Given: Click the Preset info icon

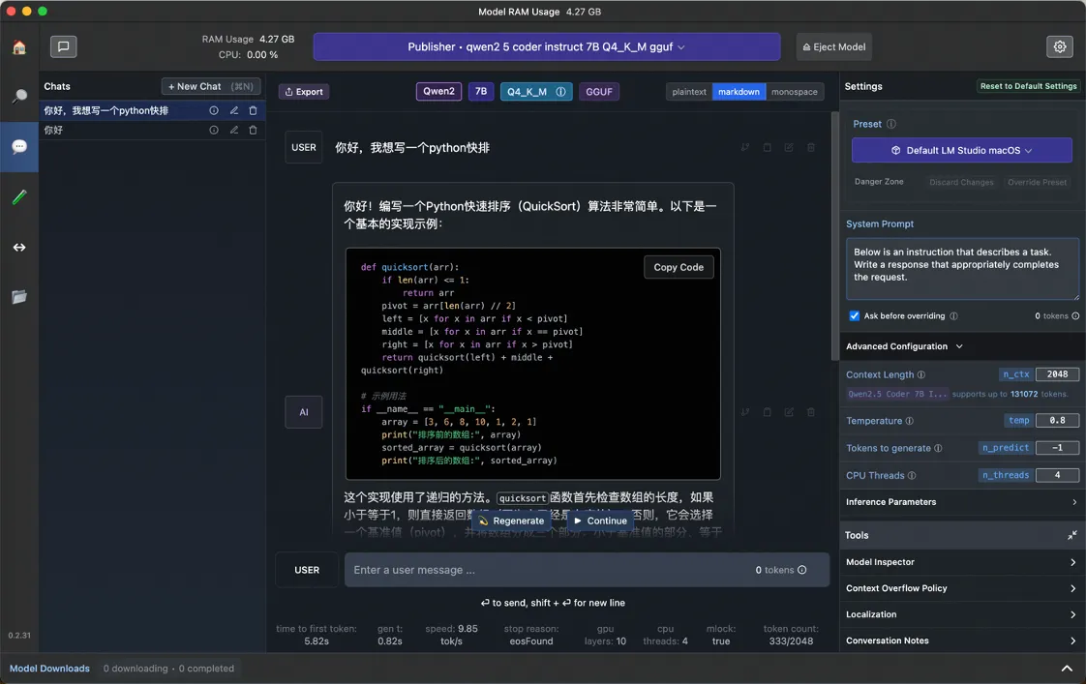Looking at the screenshot, I should (891, 124).
